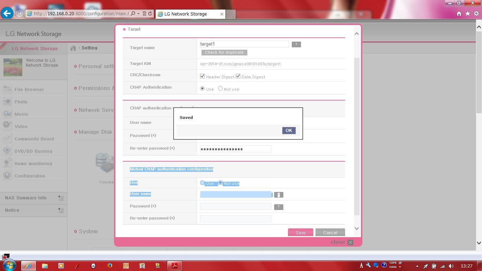This screenshot has width=482, height=271.
Task: Click the welcome garden thumbnail
Action: tap(13, 67)
